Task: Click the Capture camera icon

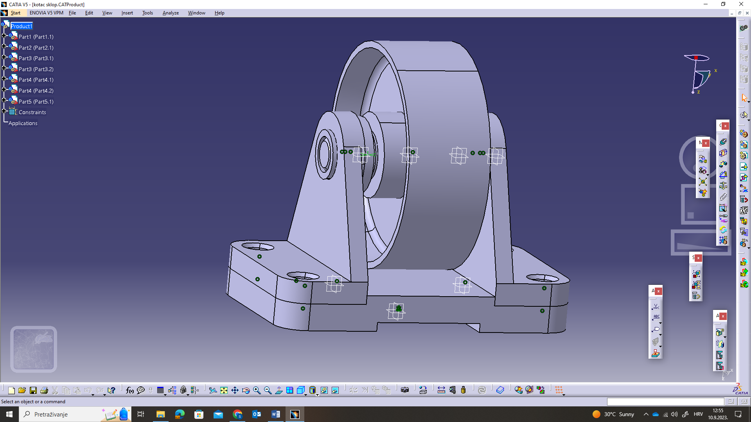Action: click(x=405, y=390)
